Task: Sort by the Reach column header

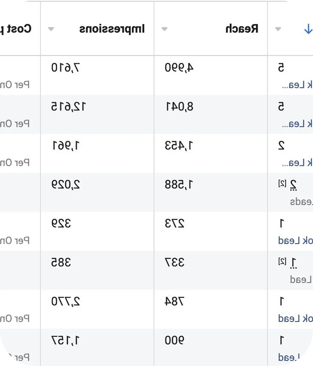Action: pos(242,29)
